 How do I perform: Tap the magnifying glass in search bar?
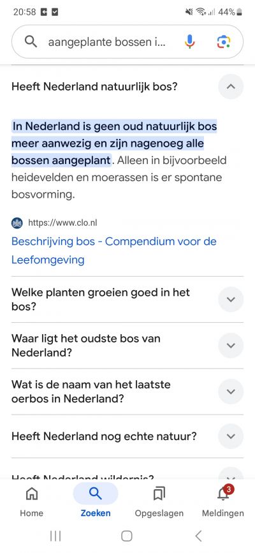coord(31,42)
